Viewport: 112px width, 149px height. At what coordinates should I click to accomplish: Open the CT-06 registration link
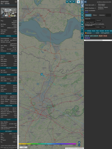pos(15,21)
